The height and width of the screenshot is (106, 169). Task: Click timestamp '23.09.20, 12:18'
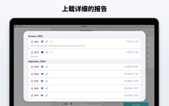coord(131,81)
